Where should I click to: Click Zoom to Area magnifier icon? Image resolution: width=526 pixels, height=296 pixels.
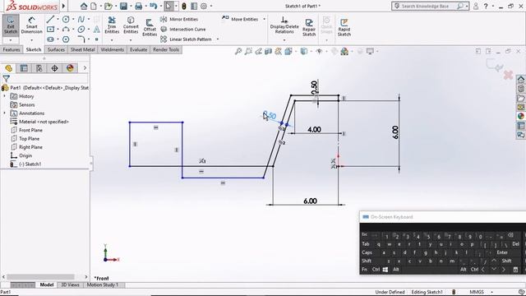coord(248,51)
